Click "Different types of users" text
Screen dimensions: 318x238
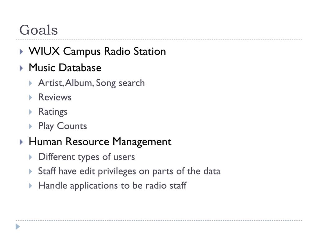[x=86, y=157]
